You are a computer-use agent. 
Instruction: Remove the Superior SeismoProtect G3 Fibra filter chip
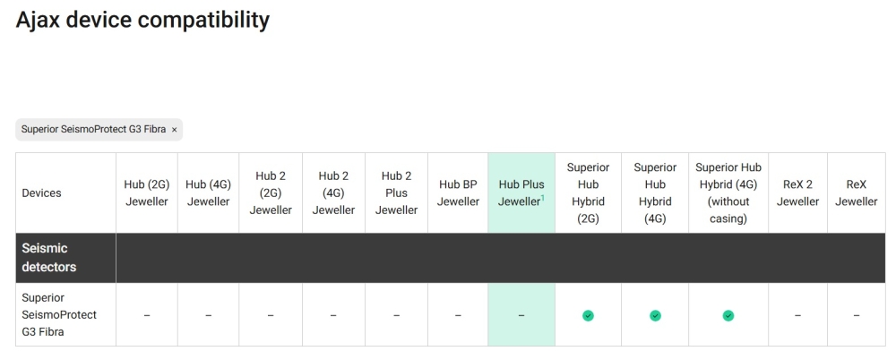(175, 130)
